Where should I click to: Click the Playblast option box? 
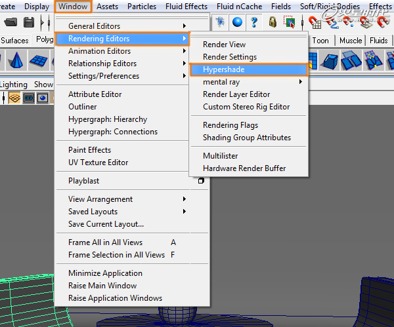click(201, 181)
